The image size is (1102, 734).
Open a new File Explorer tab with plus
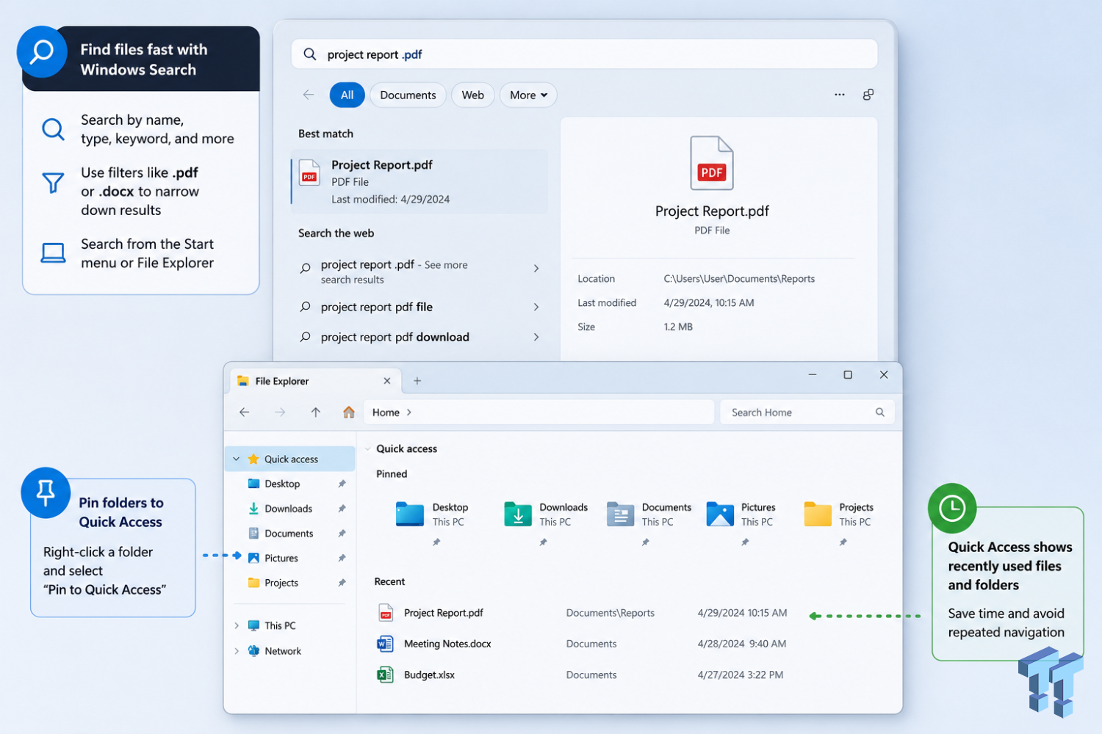[417, 381]
